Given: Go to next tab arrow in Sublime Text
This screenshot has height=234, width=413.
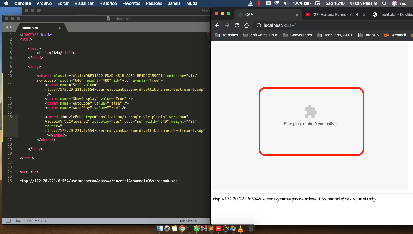Looking at the screenshot, I should point(11,27).
